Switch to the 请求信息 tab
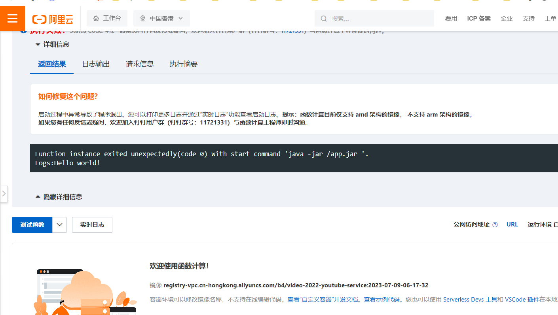The width and height of the screenshot is (558, 315). coord(140,64)
